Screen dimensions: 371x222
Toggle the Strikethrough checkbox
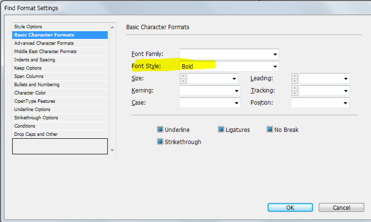point(160,142)
